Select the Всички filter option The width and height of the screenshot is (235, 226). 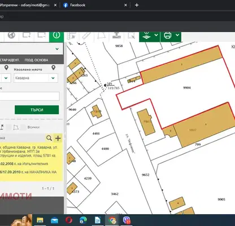coord(33,127)
